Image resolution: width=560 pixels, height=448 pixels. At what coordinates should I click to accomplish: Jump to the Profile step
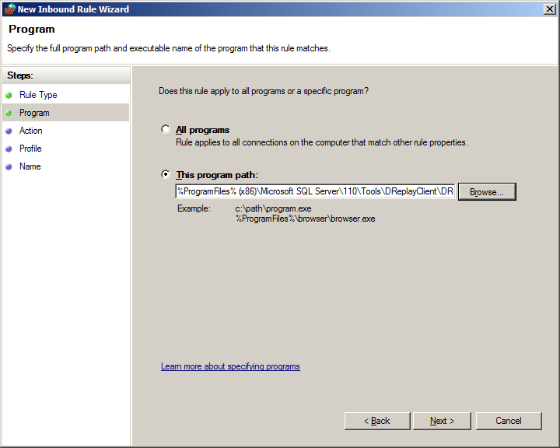point(30,149)
